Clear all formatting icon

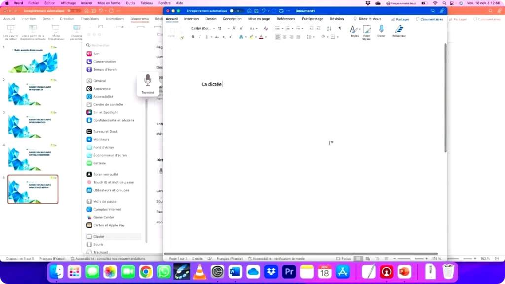(x=266, y=28)
